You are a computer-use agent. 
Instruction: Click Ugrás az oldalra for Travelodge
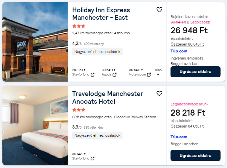click(195, 155)
